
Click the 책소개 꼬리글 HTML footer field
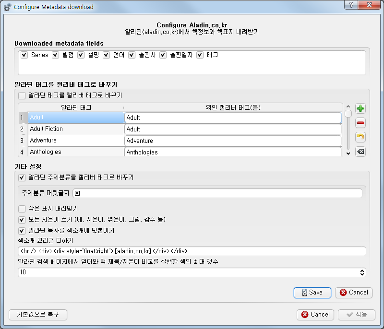(192, 251)
